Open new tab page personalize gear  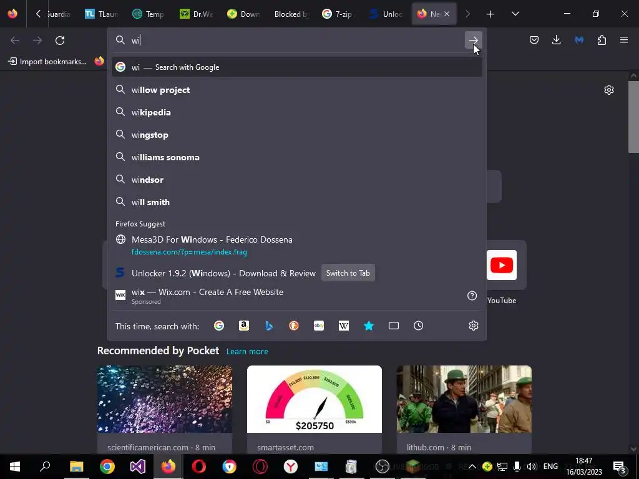coord(609,90)
